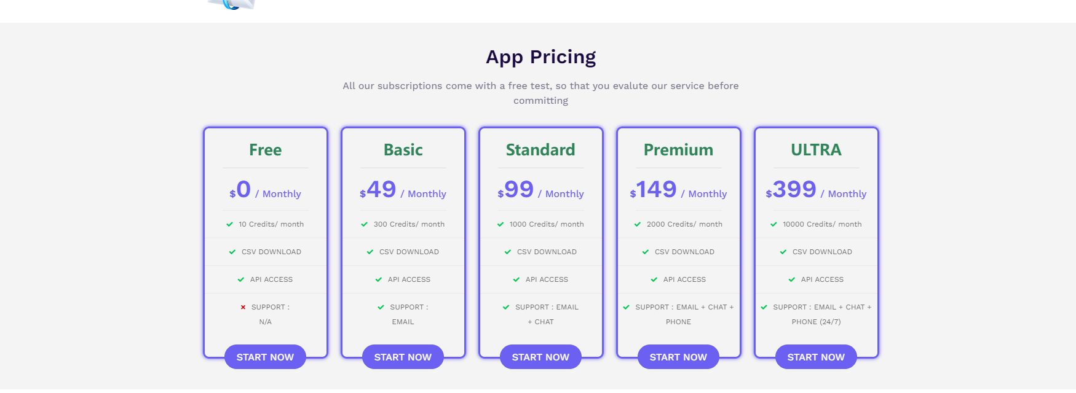The height and width of the screenshot is (393, 1076).
Task: Click the red X icon beside Free plan support
Action: point(243,307)
